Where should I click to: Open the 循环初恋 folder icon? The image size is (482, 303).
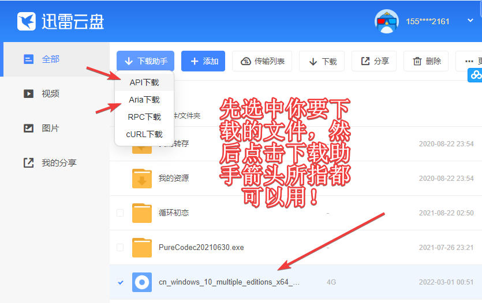click(141, 213)
